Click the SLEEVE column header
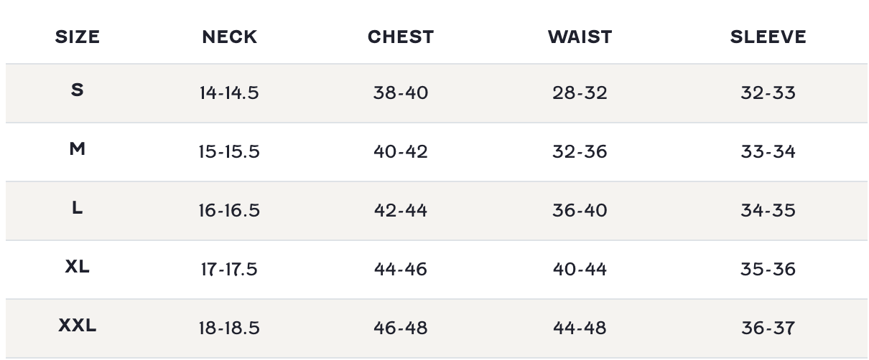This screenshot has width=869, height=360. pos(768,37)
